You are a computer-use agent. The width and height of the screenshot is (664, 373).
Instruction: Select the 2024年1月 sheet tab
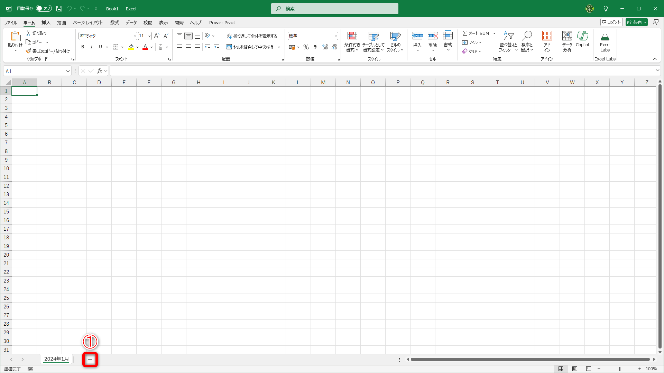[x=56, y=359]
